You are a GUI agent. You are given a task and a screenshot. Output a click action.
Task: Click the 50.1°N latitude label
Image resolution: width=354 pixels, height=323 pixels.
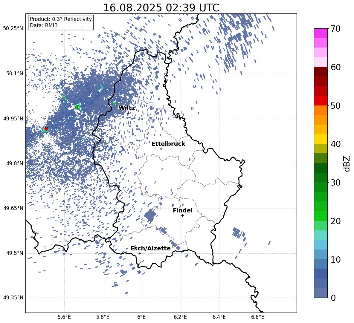click(15, 74)
